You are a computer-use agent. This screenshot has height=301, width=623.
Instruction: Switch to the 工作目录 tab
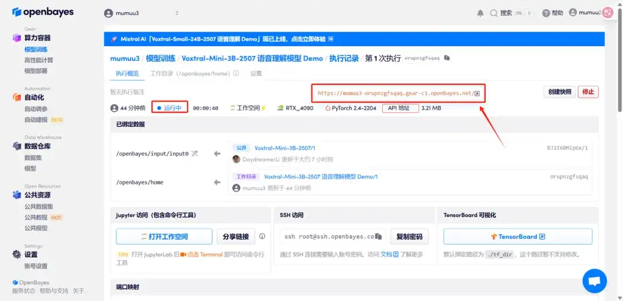(190, 73)
